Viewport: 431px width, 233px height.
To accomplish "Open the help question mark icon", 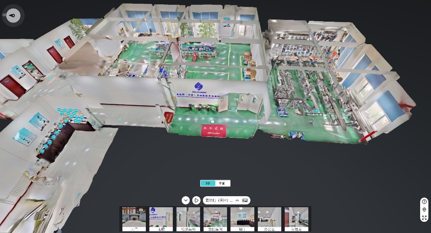I will coord(424,202).
